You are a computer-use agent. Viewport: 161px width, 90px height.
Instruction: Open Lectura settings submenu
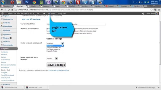[x=4, y=57]
